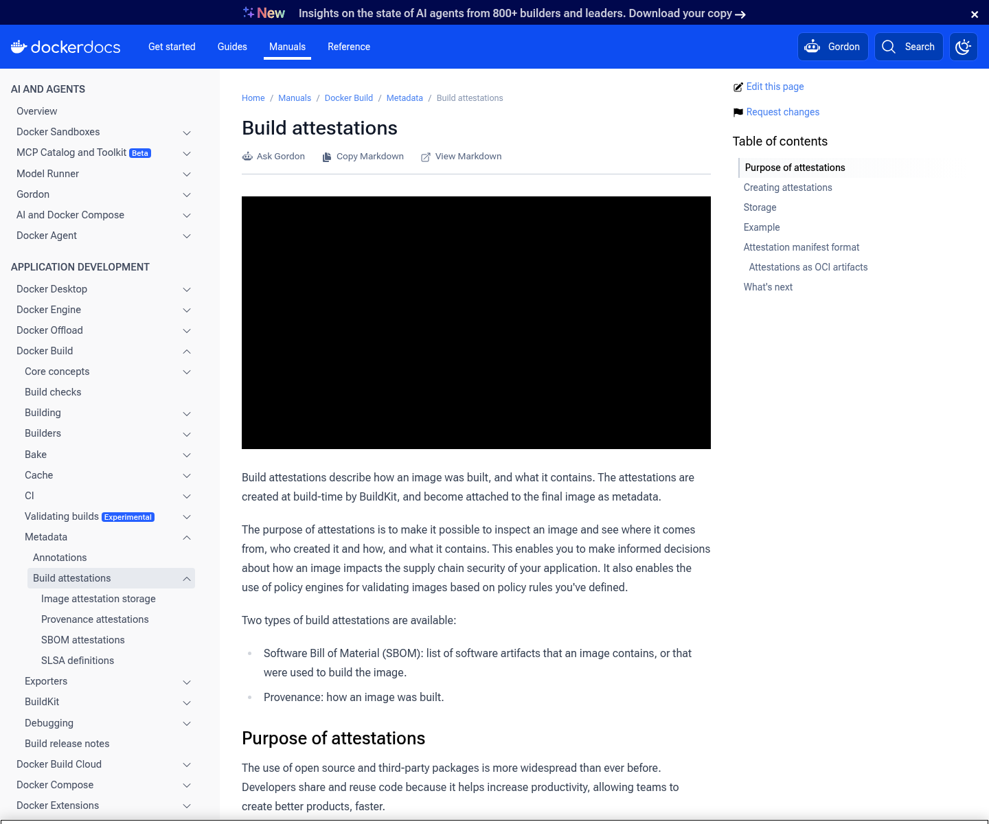Screen dimensions: 989x824
Task: Open Overview in sidebar
Action: coord(37,111)
